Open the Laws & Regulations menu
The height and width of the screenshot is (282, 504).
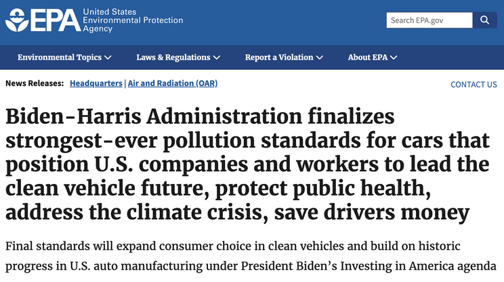click(x=173, y=57)
